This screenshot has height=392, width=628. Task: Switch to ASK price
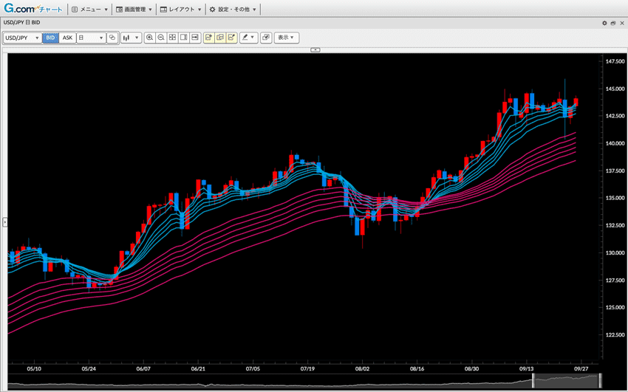tap(68, 38)
